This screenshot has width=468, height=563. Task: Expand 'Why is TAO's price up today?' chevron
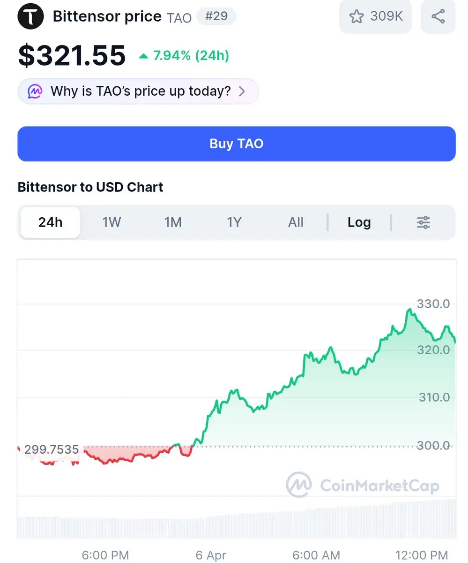click(x=242, y=91)
